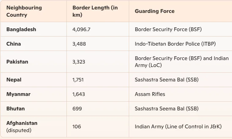This screenshot has width=232, height=139.
Task: Select the Bangladesh country cell
Action: pyautogui.click(x=21, y=30)
